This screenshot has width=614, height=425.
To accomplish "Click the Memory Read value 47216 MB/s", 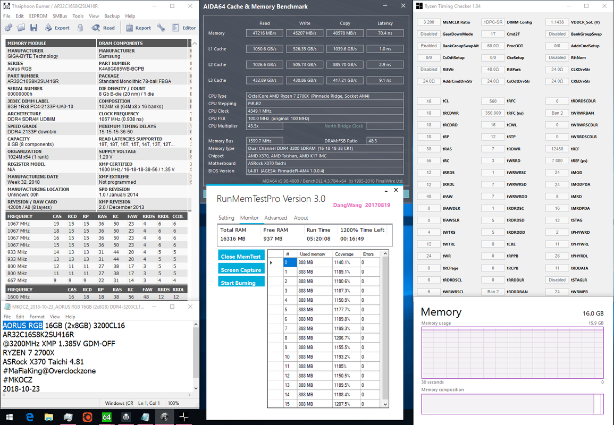I will (x=264, y=33).
